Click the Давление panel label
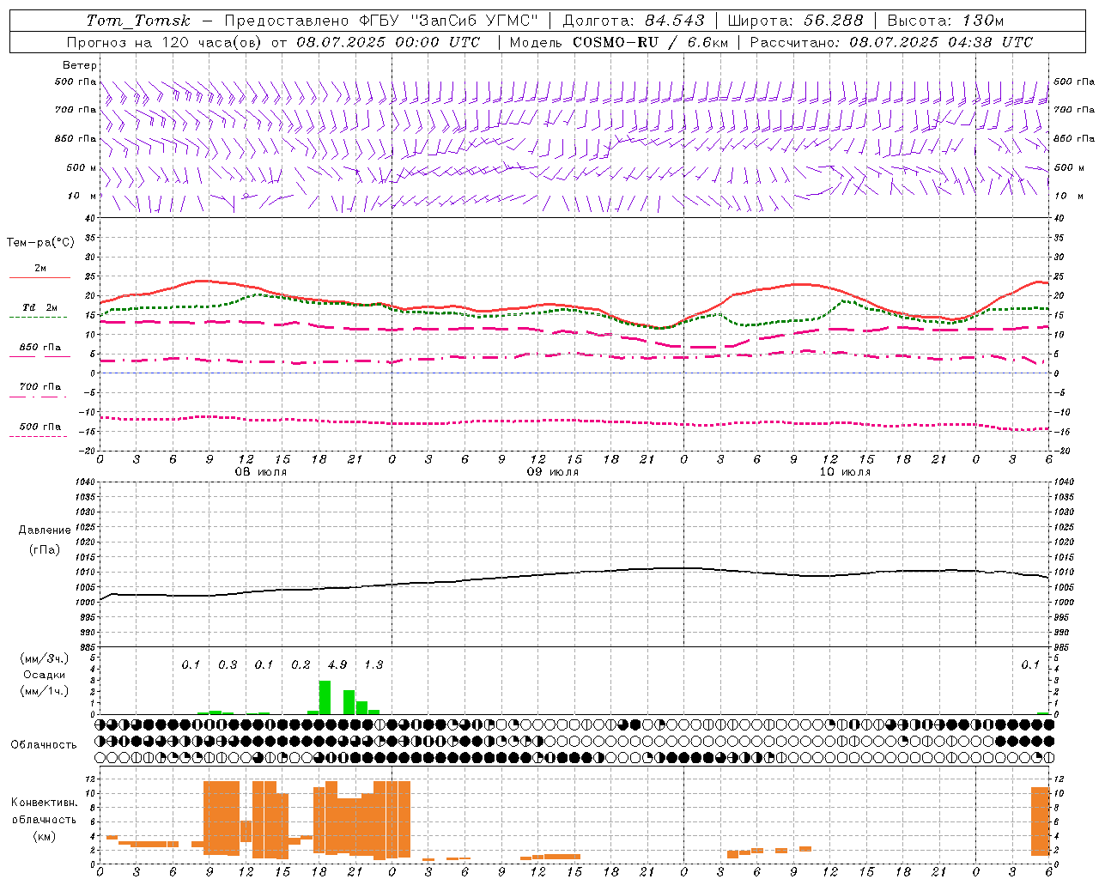 click(x=45, y=530)
